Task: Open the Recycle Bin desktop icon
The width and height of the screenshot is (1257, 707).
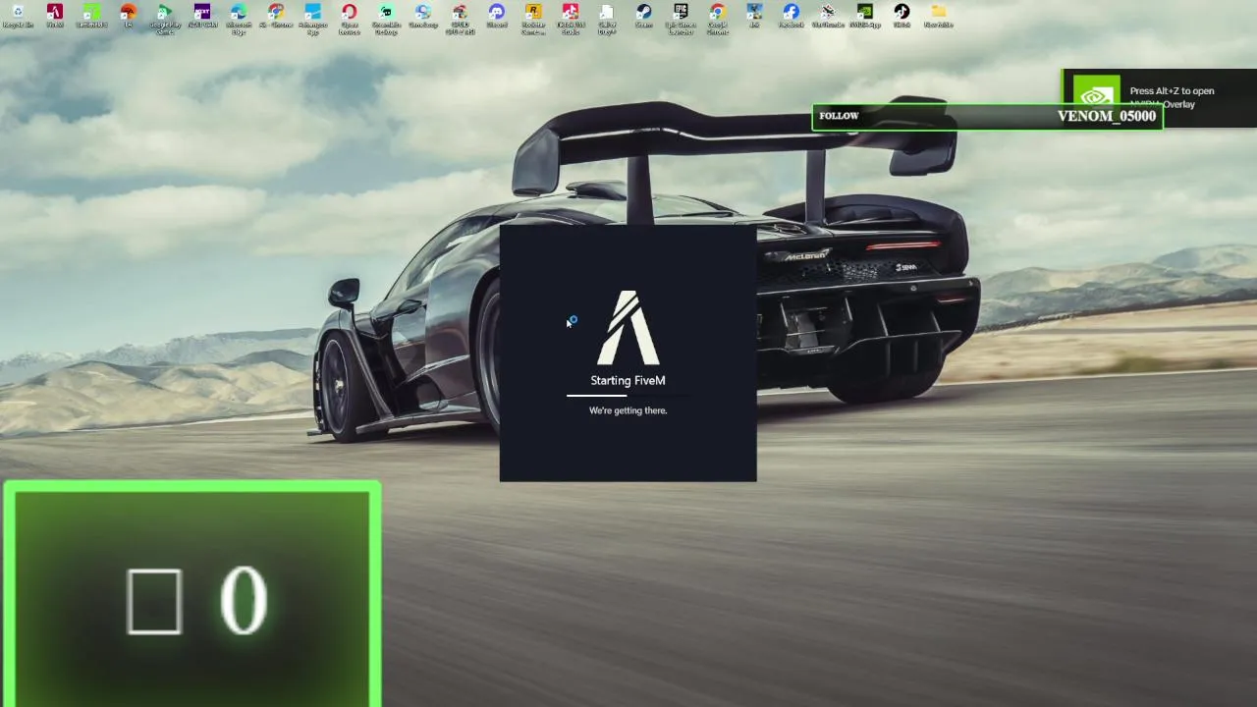Action: (x=18, y=17)
